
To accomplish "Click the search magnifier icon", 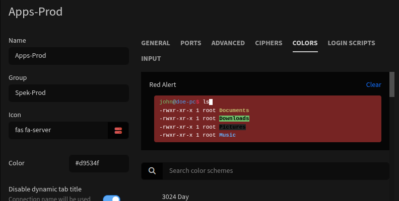I will [152, 171].
